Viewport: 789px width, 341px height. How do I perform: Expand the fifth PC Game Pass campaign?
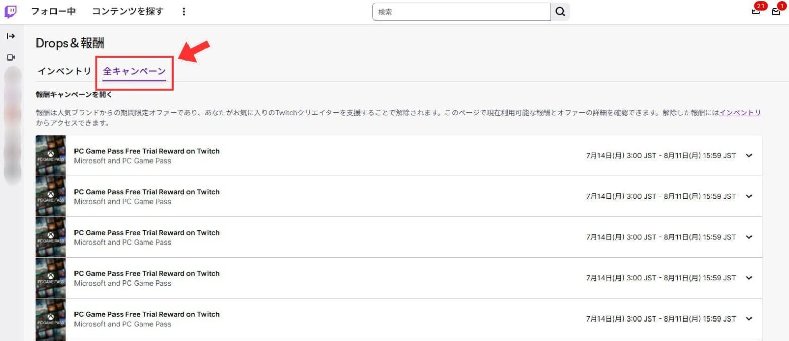(748, 319)
